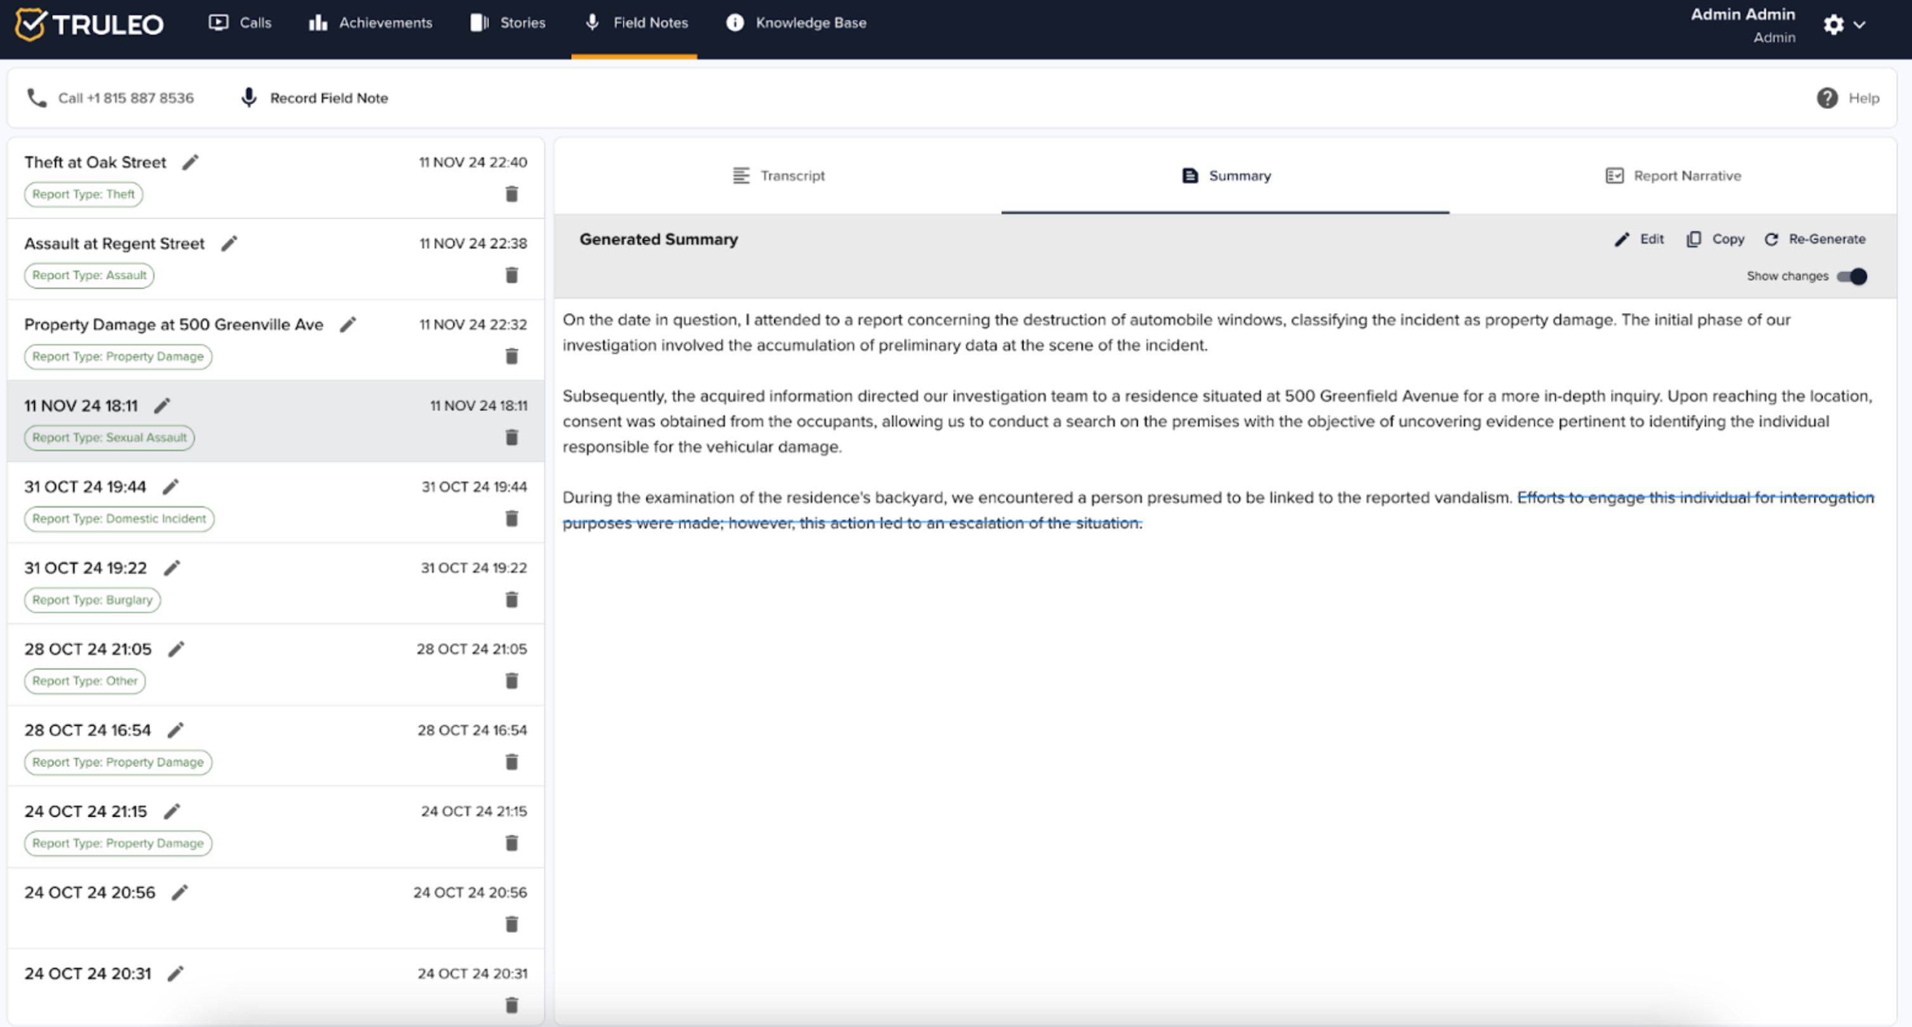Start Record Field Note
Image resolution: width=1912 pixels, height=1027 pixels.
coord(314,98)
